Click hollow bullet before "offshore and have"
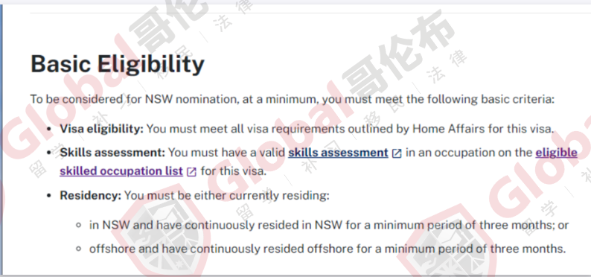Image resolution: width=591 pixels, height=277 pixels. coord(78,249)
